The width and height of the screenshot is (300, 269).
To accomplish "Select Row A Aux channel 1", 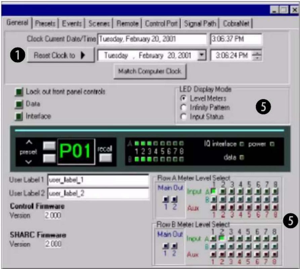I will [214, 207].
